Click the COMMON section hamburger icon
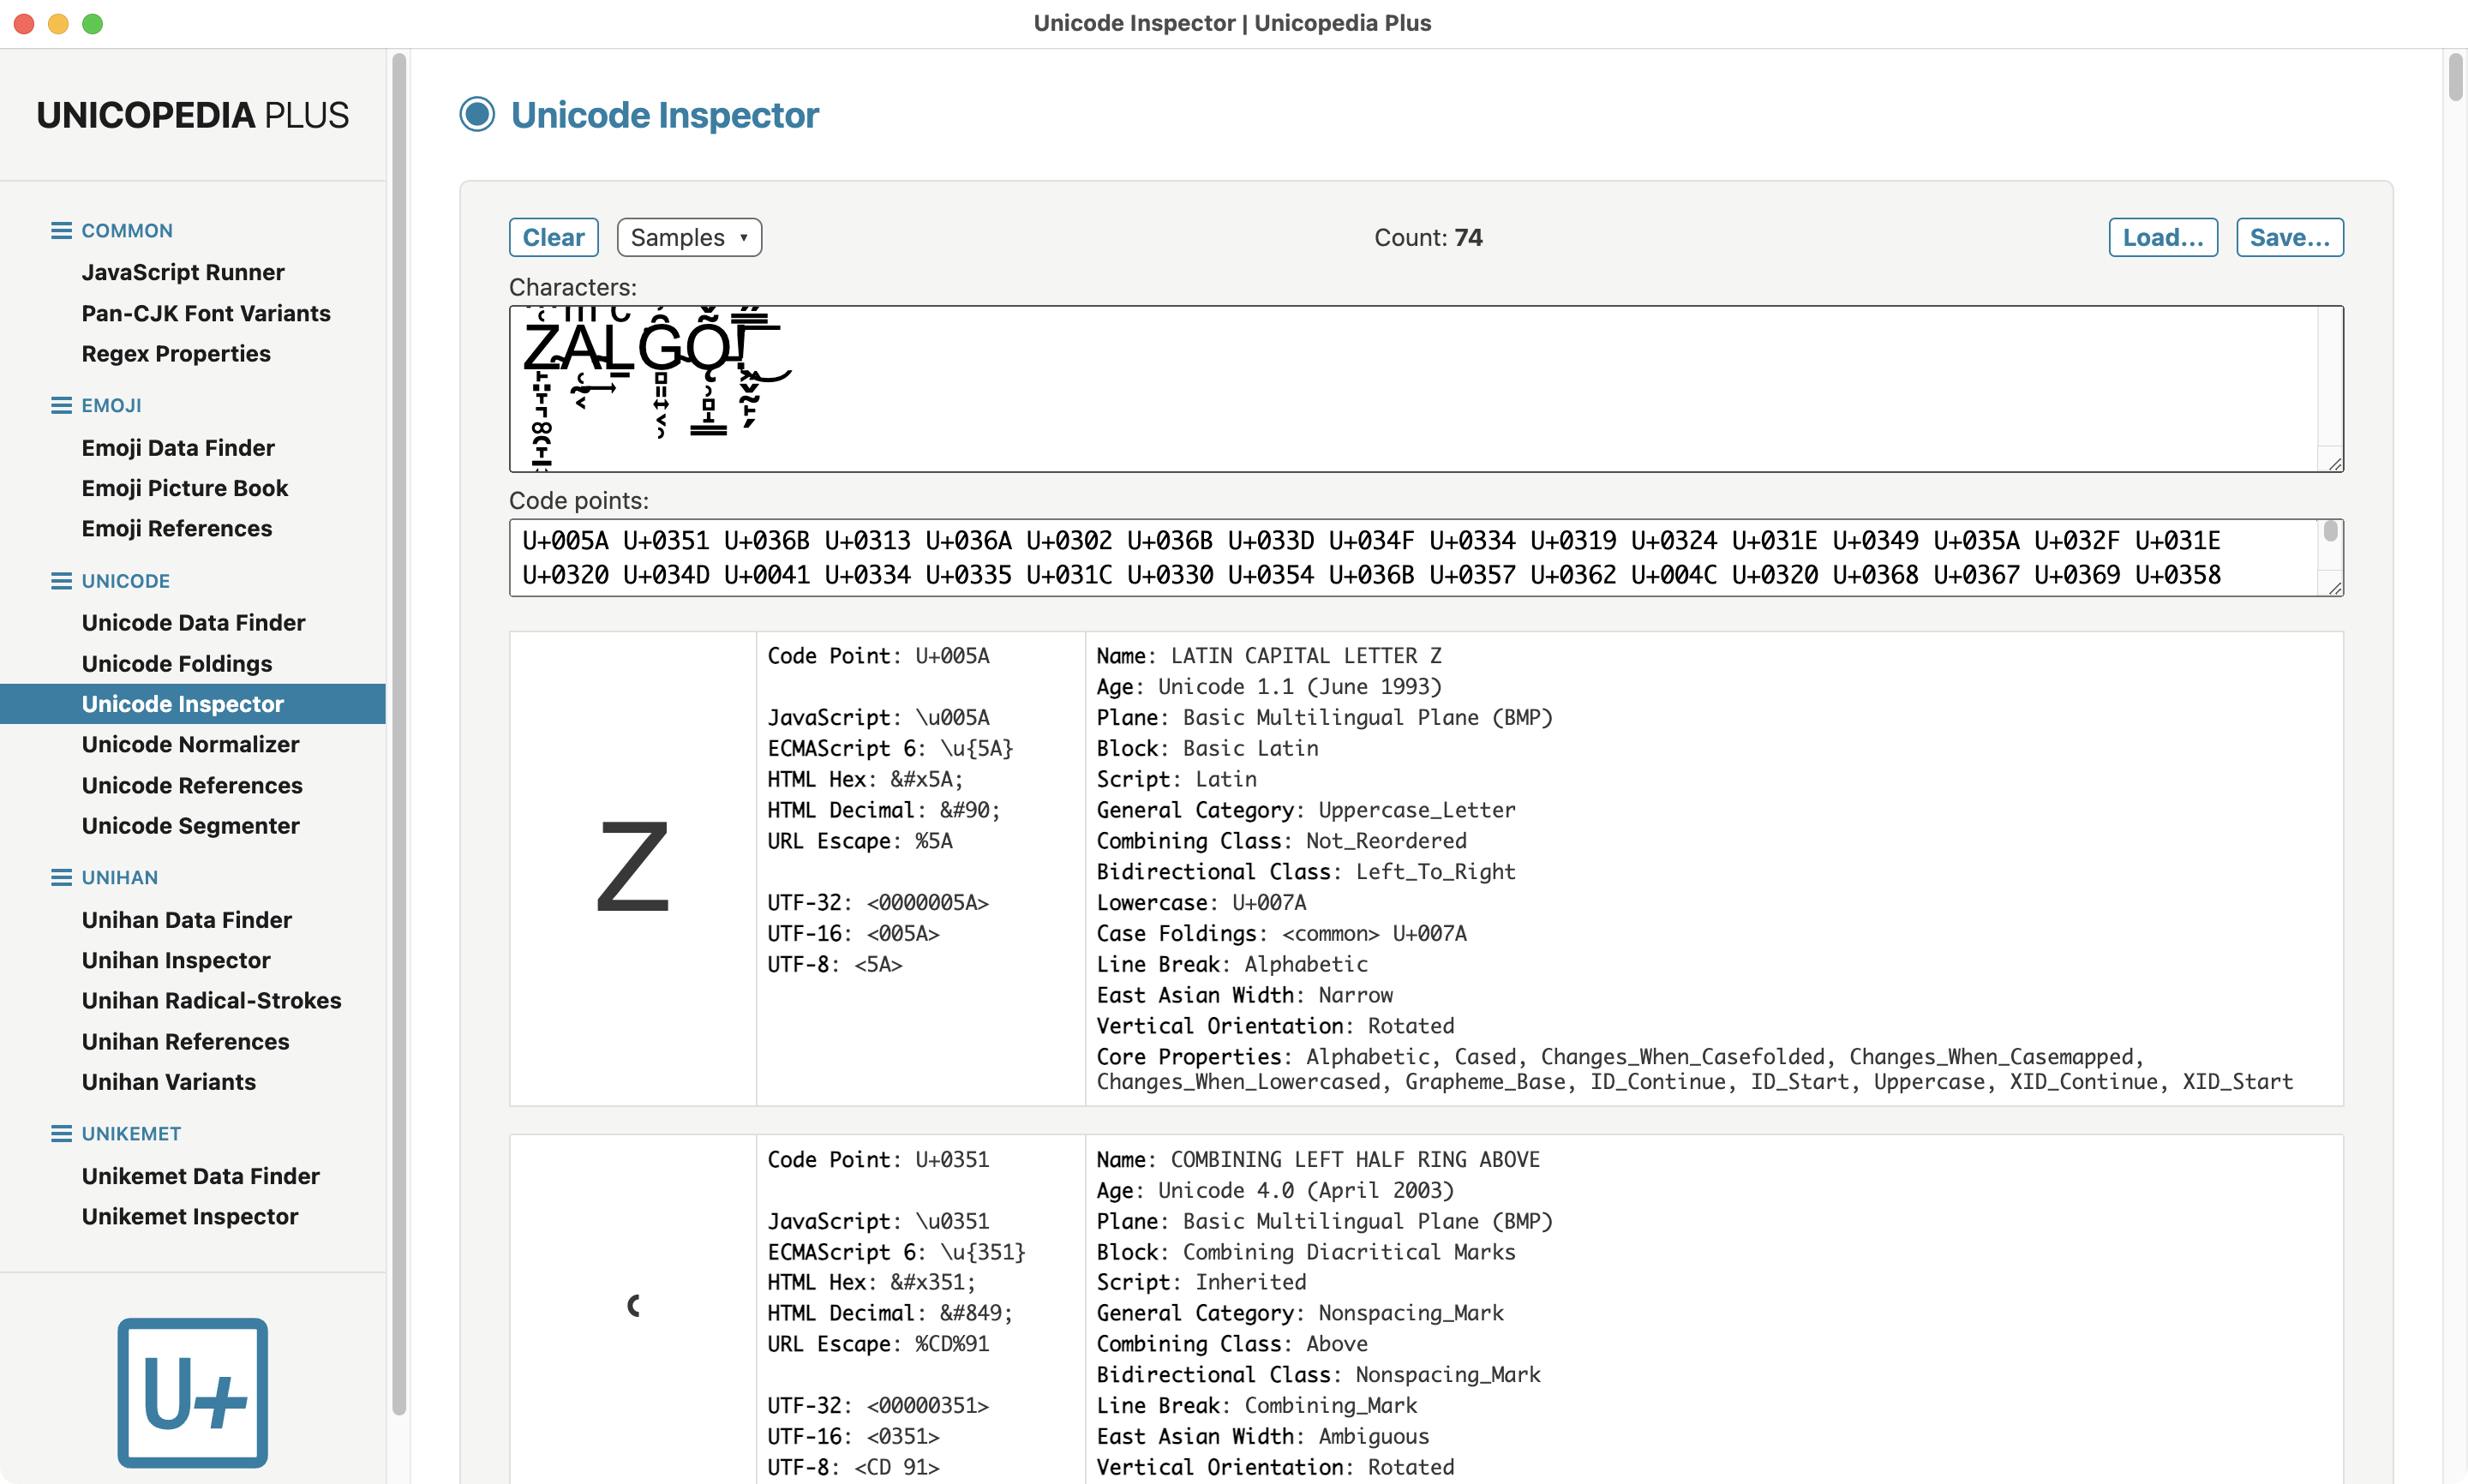 tap(61, 231)
